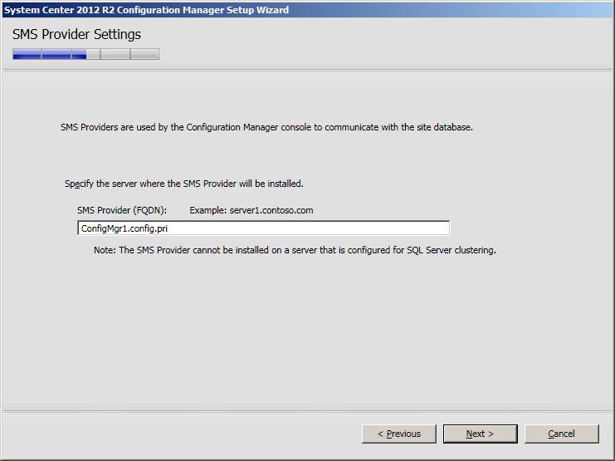Click the second filled progress segment
Image resolution: width=615 pixels, height=461 pixels.
pos(56,55)
